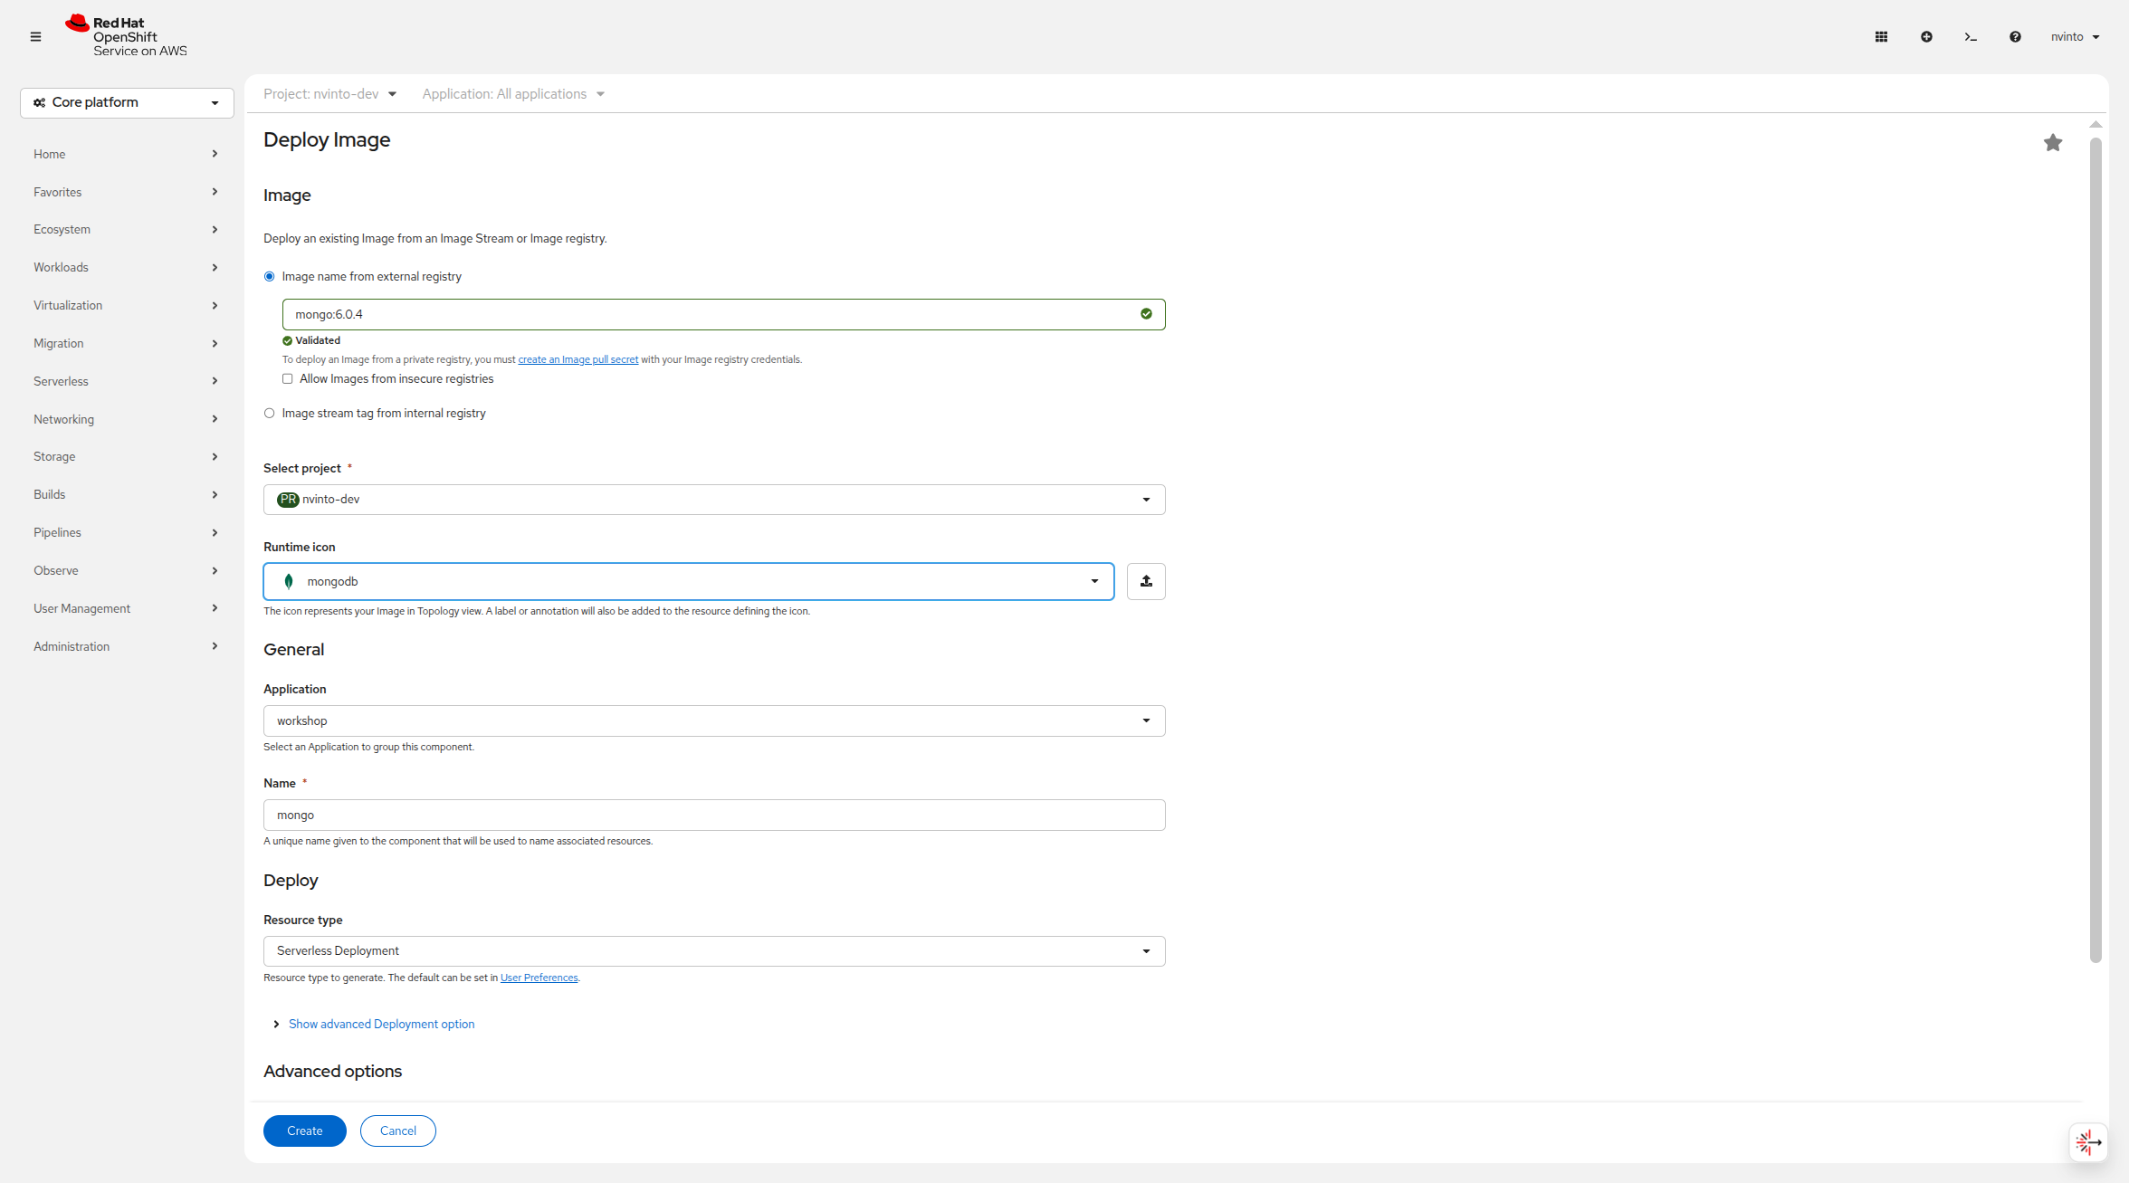Expand the Migration navigation section
This screenshot has height=1183, width=2129.
[126, 344]
